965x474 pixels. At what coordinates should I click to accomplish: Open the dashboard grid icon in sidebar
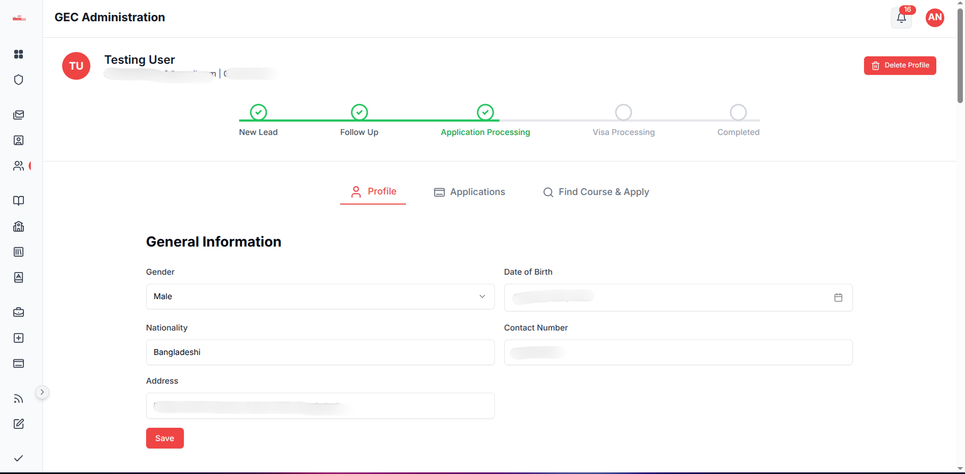(19, 54)
